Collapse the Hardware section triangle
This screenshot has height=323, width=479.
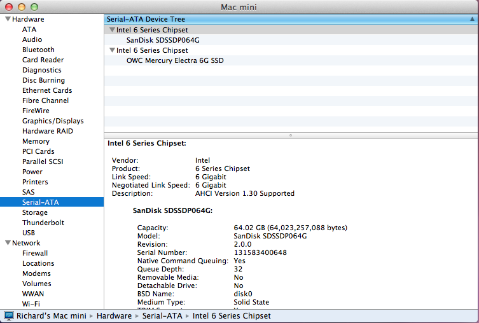[x=8, y=19]
